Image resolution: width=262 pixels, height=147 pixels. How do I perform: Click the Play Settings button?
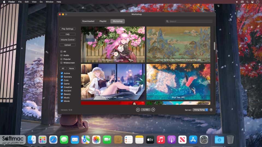coord(67,29)
